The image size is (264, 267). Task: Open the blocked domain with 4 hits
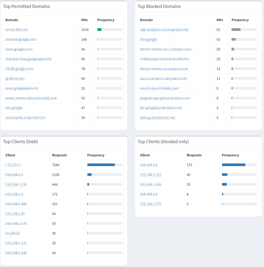tap(157, 118)
